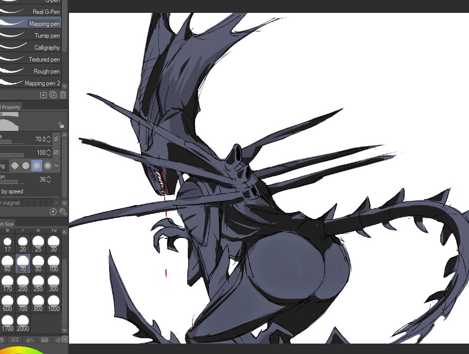
Task: Select brush size preset 80
Action: click(x=38, y=263)
